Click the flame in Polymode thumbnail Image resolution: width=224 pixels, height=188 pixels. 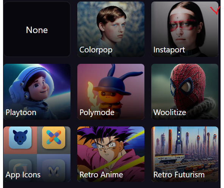(92, 95)
